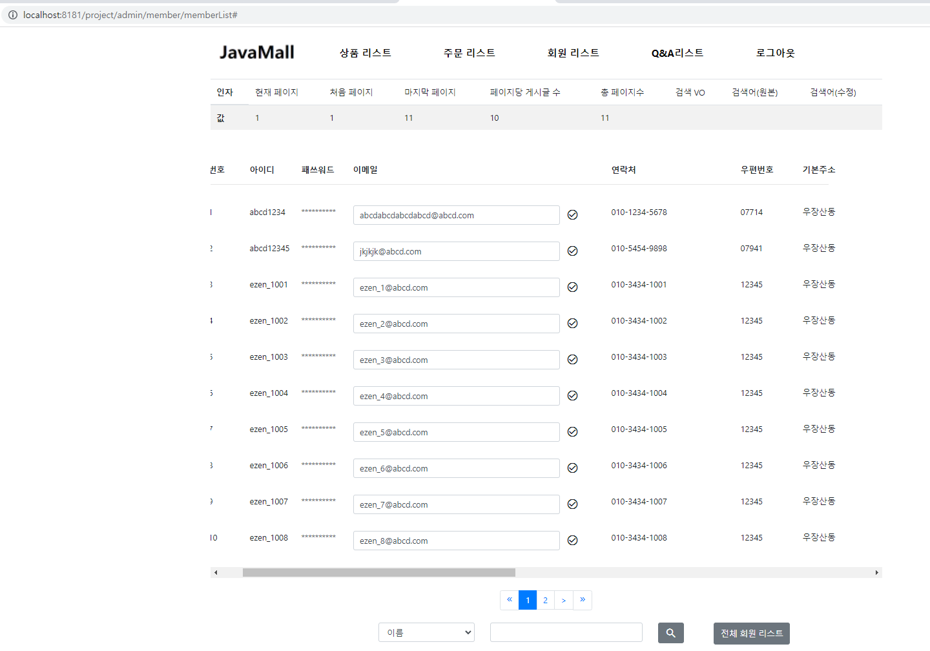Click check icon beside ezen_3@abcd.com email
Viewport: 930px width, 651px height.
[x=572, y=360]
